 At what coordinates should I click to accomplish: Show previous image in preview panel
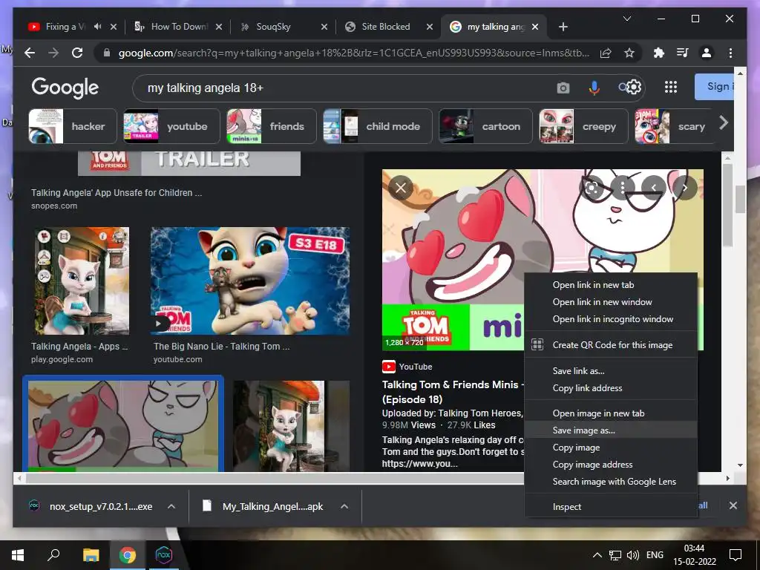[x=654, y=188]
